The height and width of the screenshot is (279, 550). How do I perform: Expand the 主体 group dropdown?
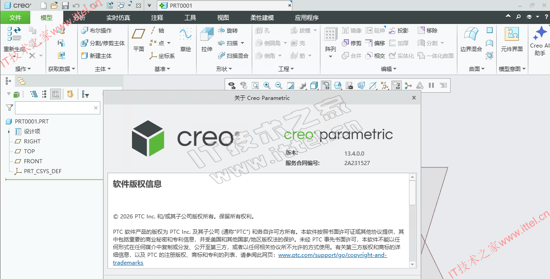tap(103, 69)
